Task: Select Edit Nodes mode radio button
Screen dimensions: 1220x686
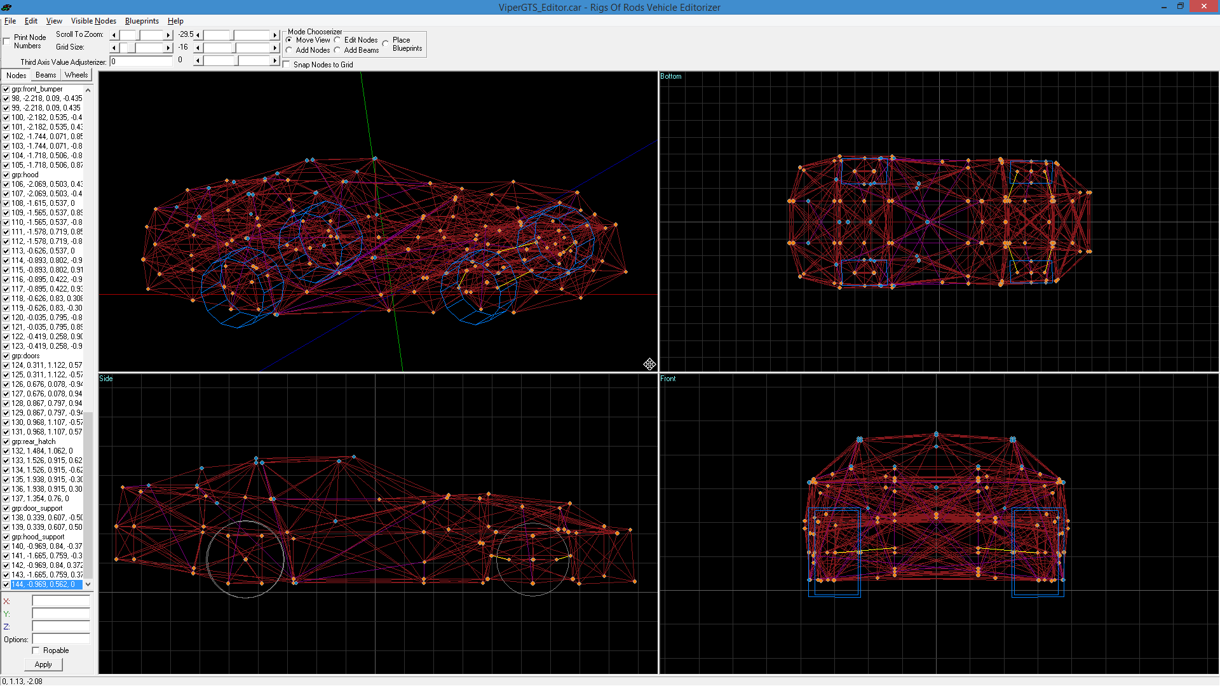Action: point(337,40)
